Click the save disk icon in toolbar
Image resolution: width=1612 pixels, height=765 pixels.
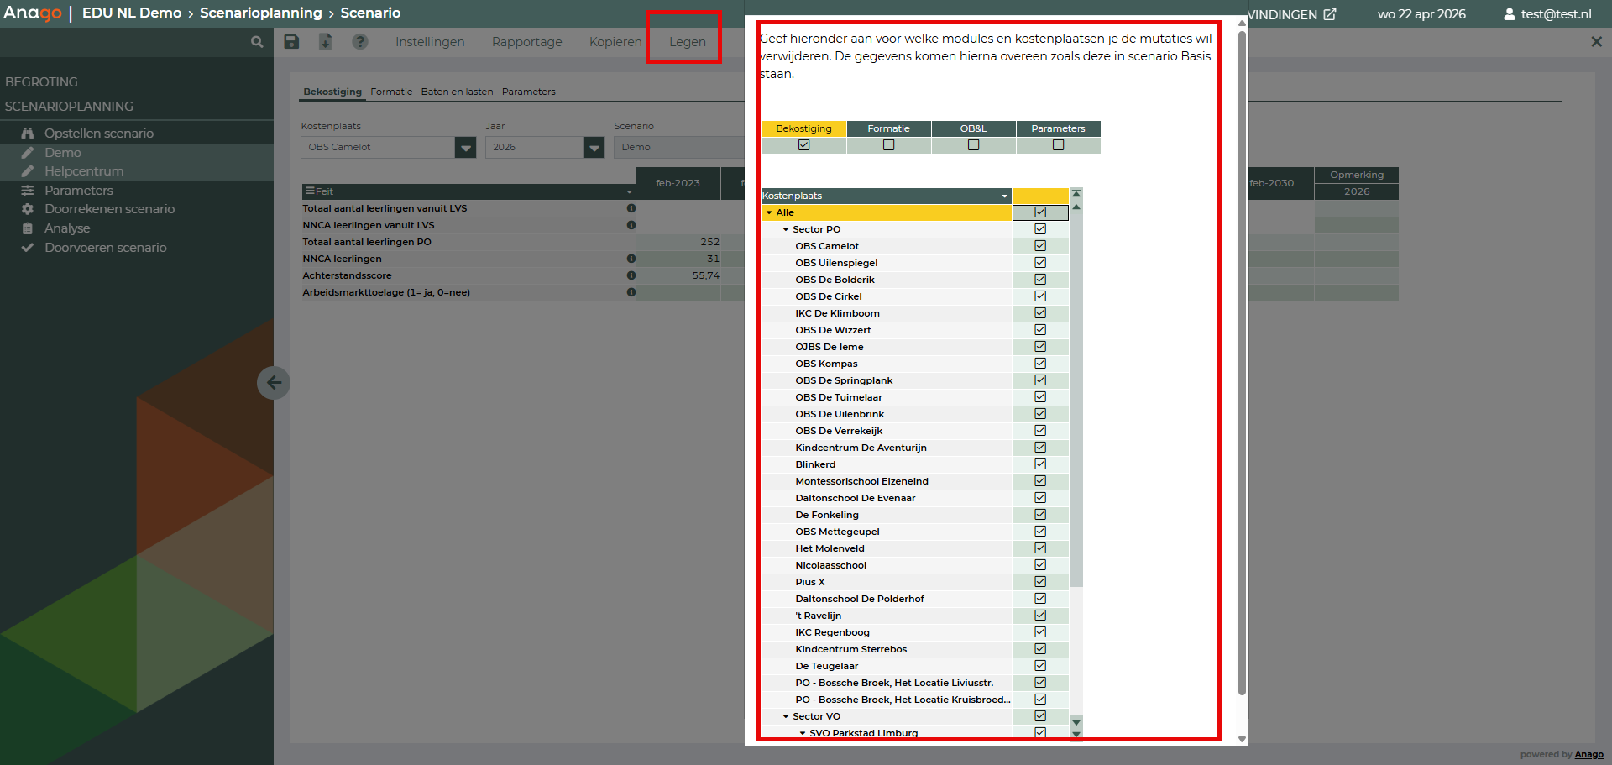(x=291, y=42)
